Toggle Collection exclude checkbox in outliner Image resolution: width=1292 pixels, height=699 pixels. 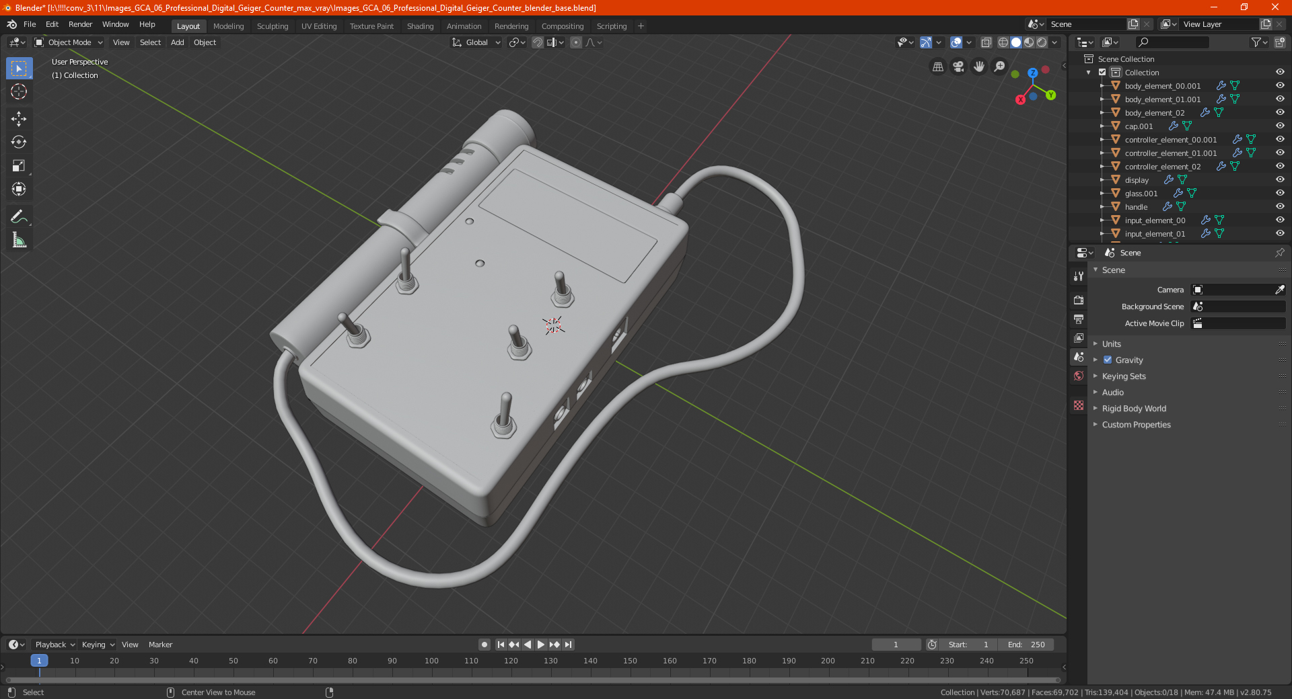click(x=1102, y=73)
